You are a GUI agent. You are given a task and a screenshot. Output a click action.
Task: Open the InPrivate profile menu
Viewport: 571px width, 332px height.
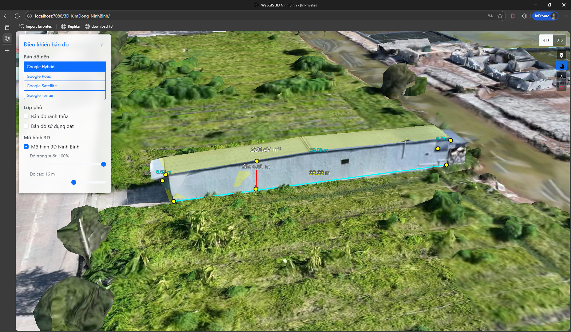545,16
